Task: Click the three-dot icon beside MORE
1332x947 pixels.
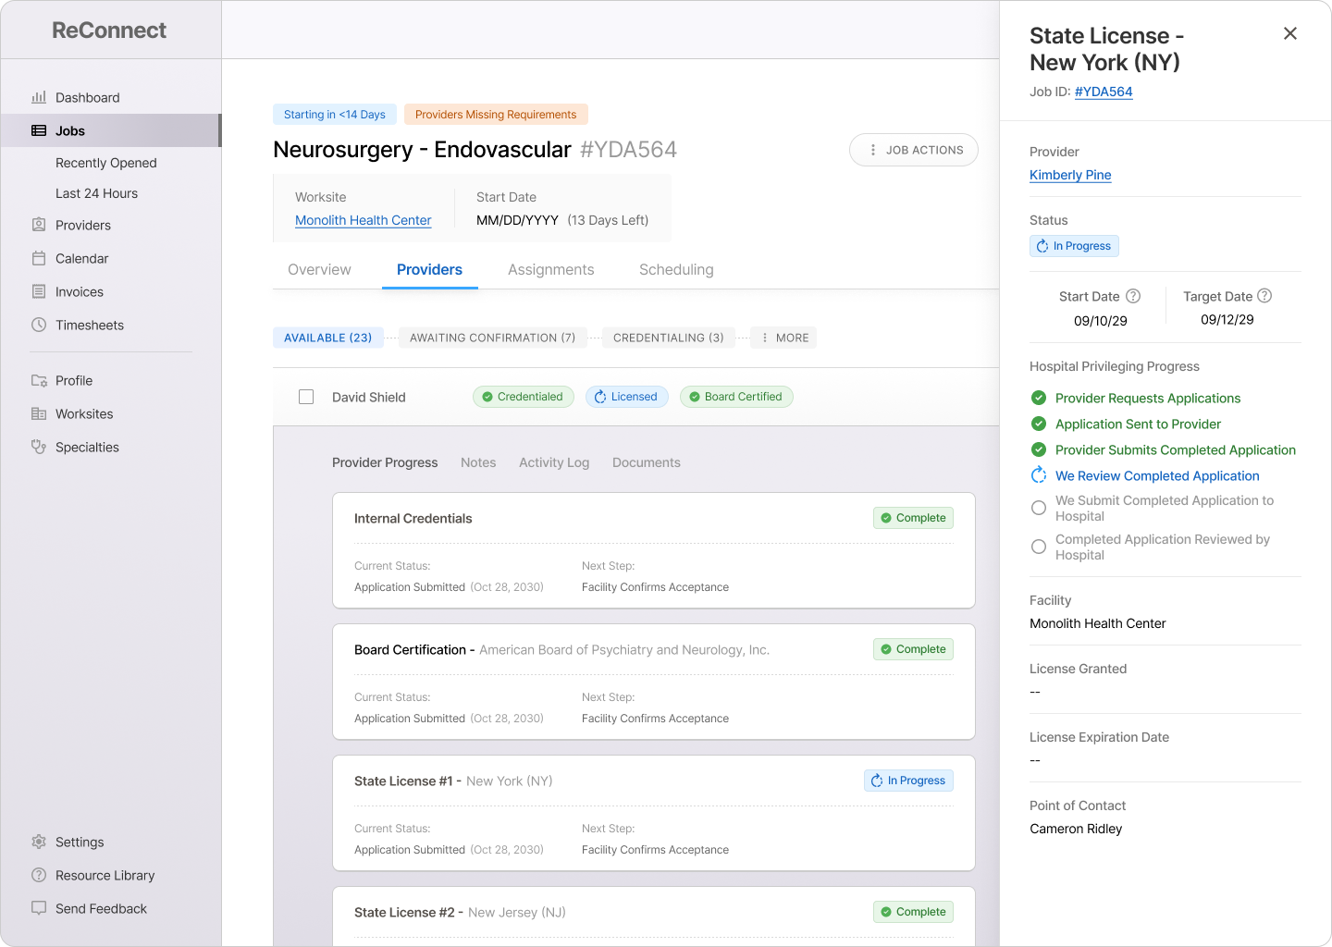Action: coord(765,338)
